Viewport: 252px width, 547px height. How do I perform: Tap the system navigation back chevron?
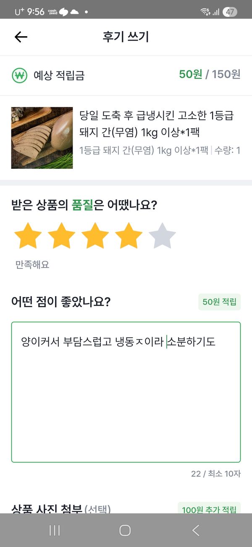pos(196,531)
